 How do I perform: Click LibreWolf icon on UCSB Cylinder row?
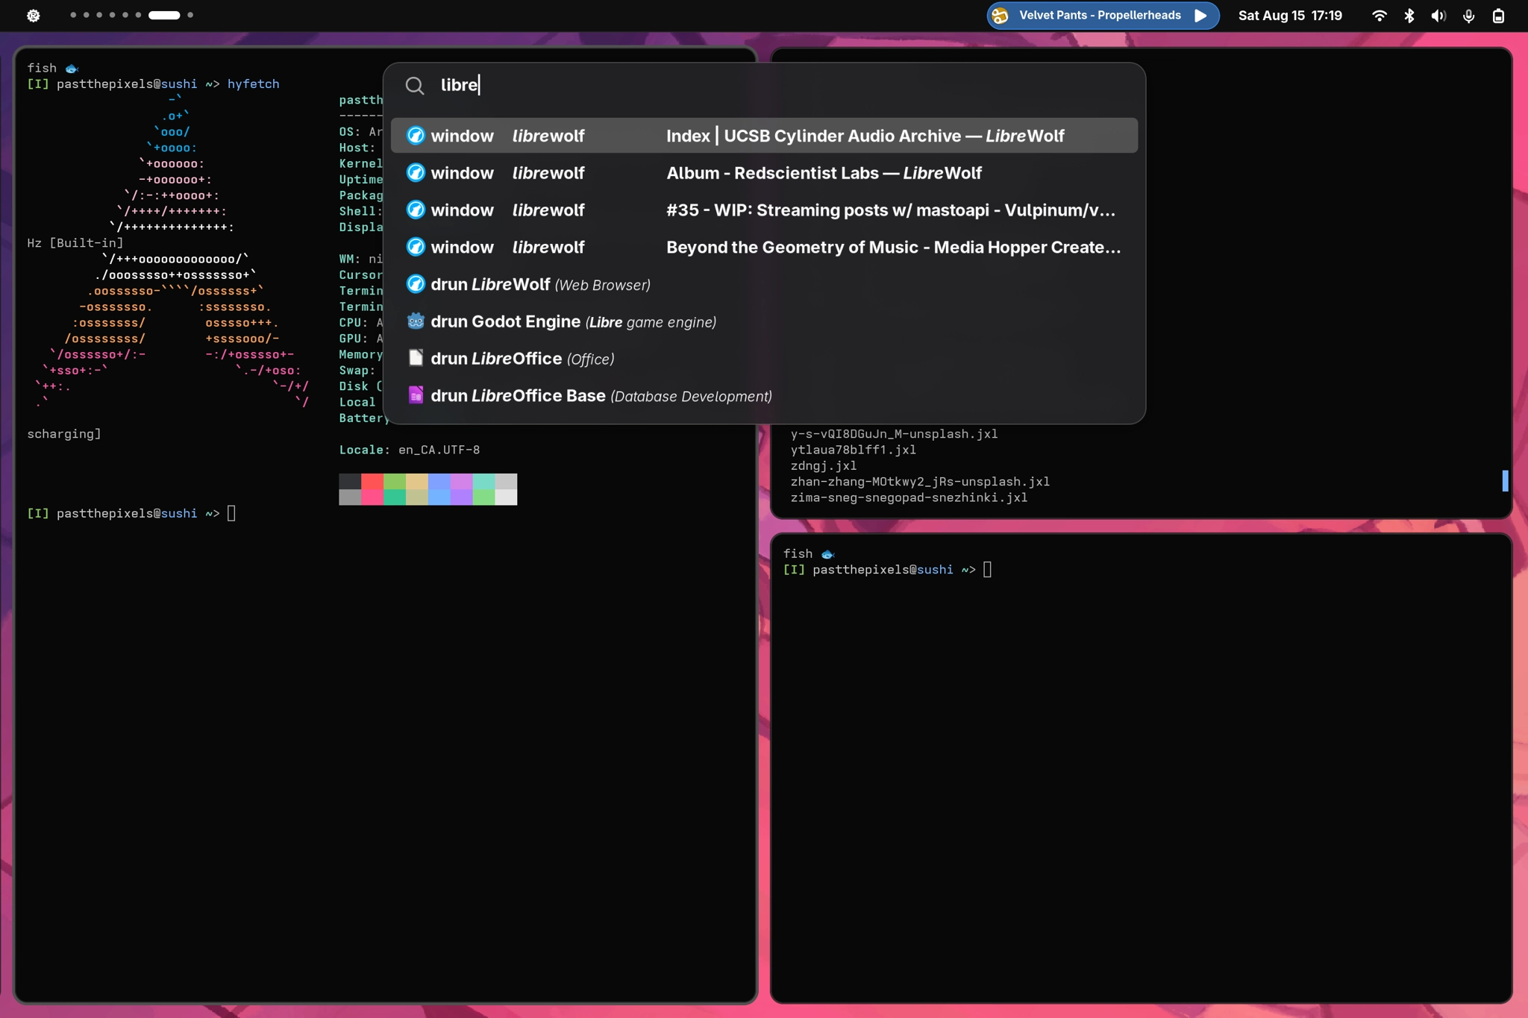click(416, 135)
